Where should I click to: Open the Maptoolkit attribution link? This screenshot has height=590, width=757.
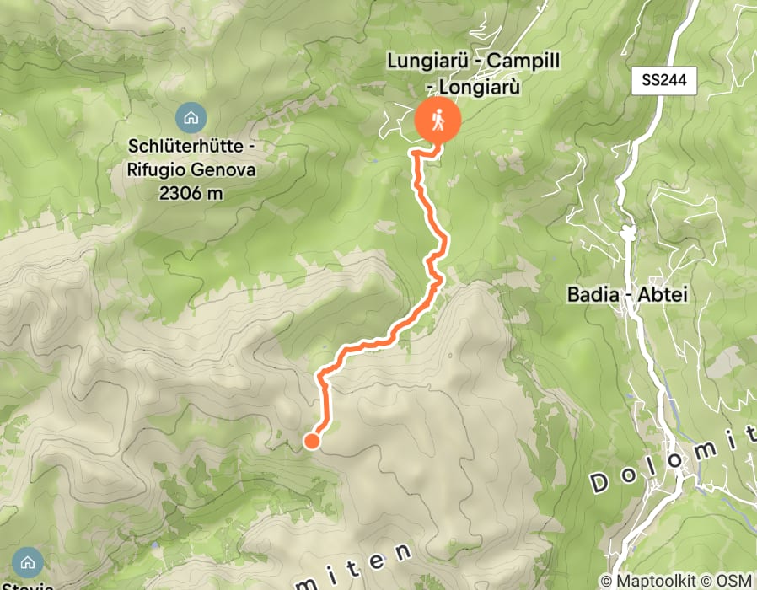(653, 581)
